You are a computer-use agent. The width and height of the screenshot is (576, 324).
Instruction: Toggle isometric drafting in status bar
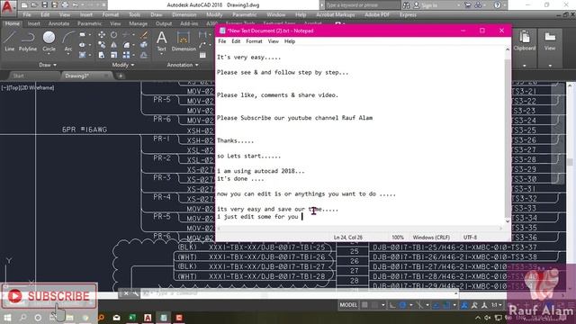click(x=419, y=305)
